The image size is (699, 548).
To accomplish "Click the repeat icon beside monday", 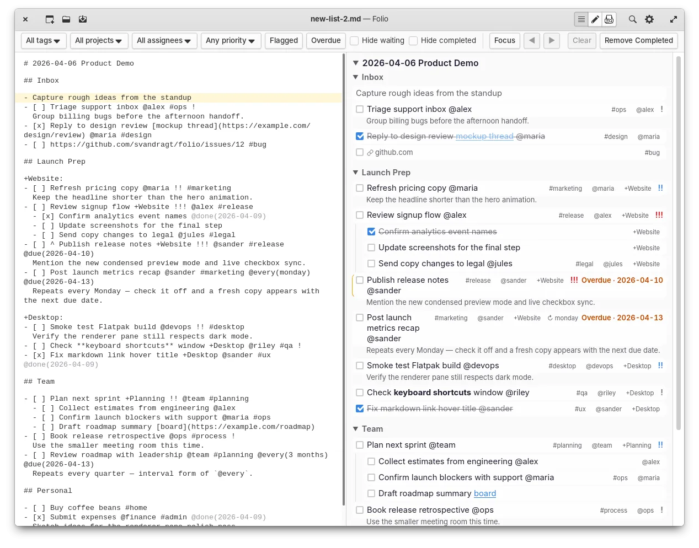I will [x=550, y=318].
